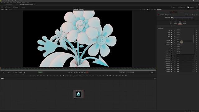Lock the Loader node in the Inspector header

[195, 15]
